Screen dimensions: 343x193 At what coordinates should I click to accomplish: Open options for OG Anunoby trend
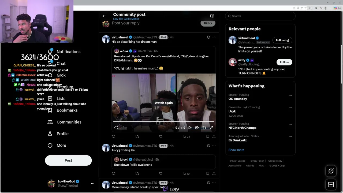tap(290, 95)
